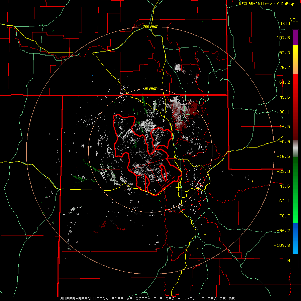
Task: Select the 14.5 velocity scale value
Action: pos(285,127)
